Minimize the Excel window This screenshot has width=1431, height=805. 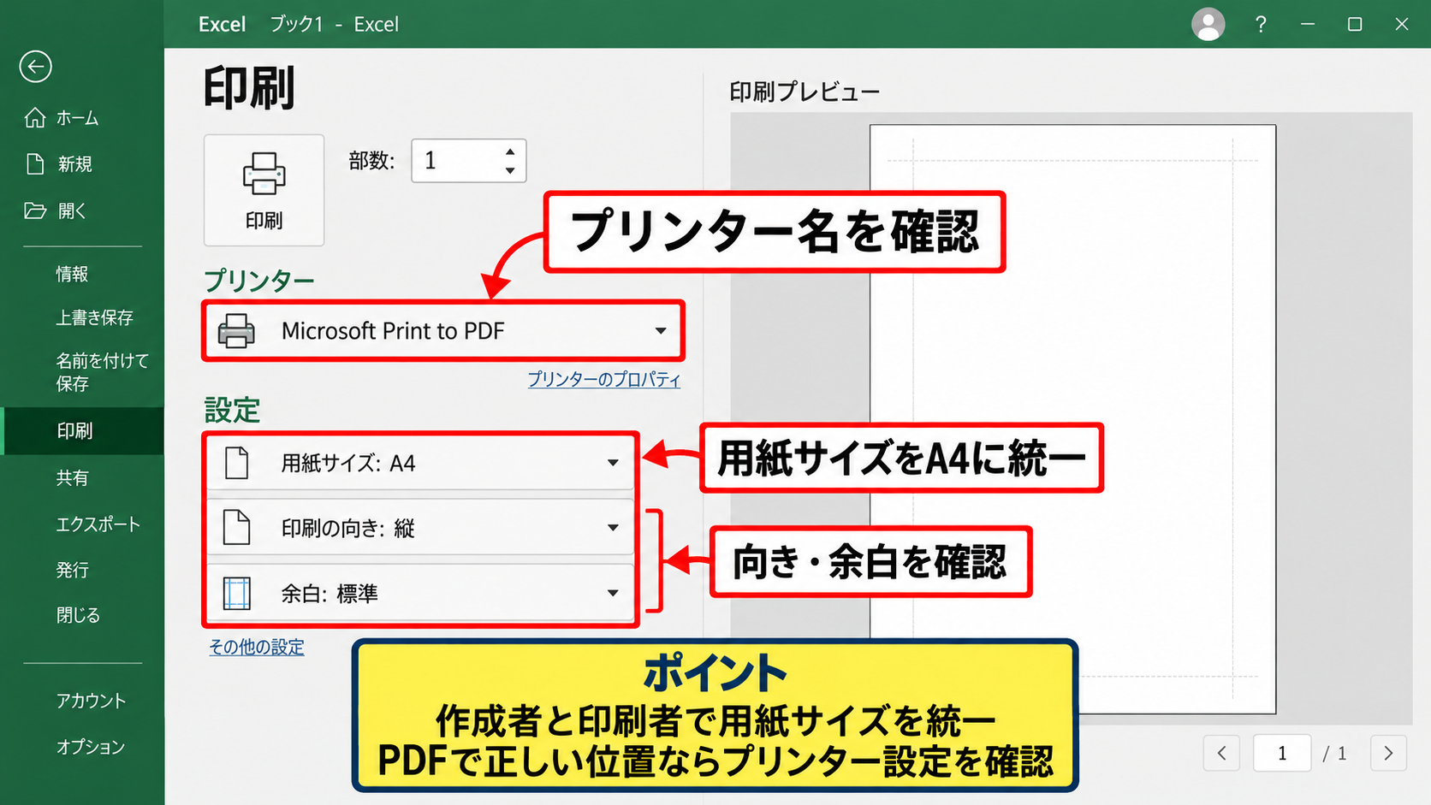click(1308, 24)
